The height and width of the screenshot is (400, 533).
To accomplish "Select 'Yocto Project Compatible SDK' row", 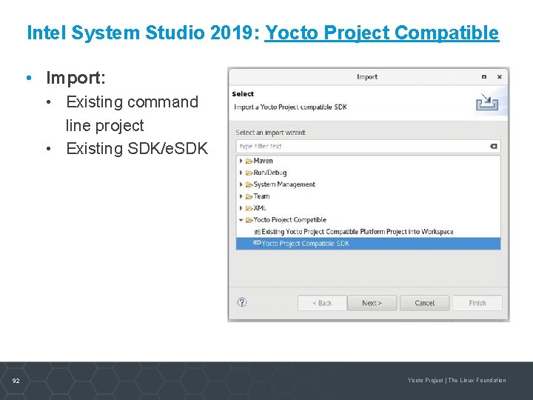I will (368, 244).
